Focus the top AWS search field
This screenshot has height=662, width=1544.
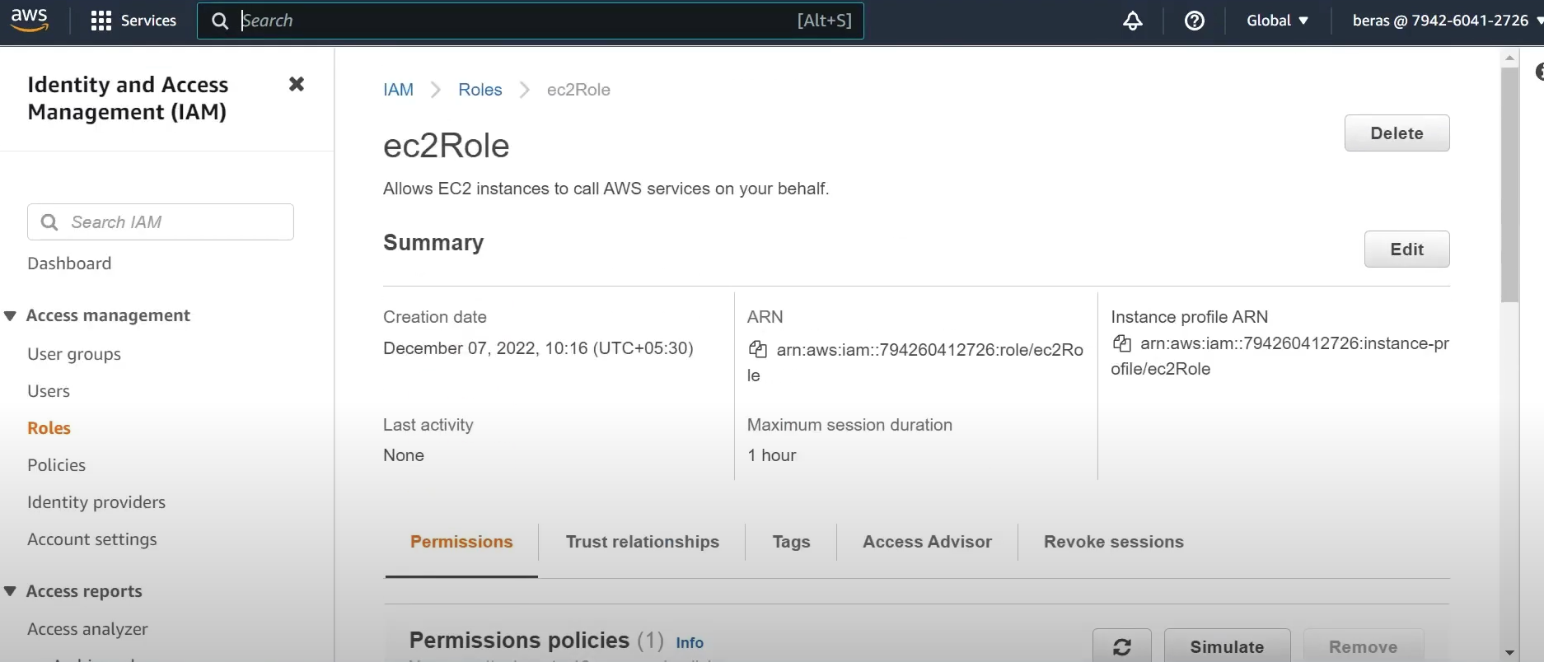point(531,21)
